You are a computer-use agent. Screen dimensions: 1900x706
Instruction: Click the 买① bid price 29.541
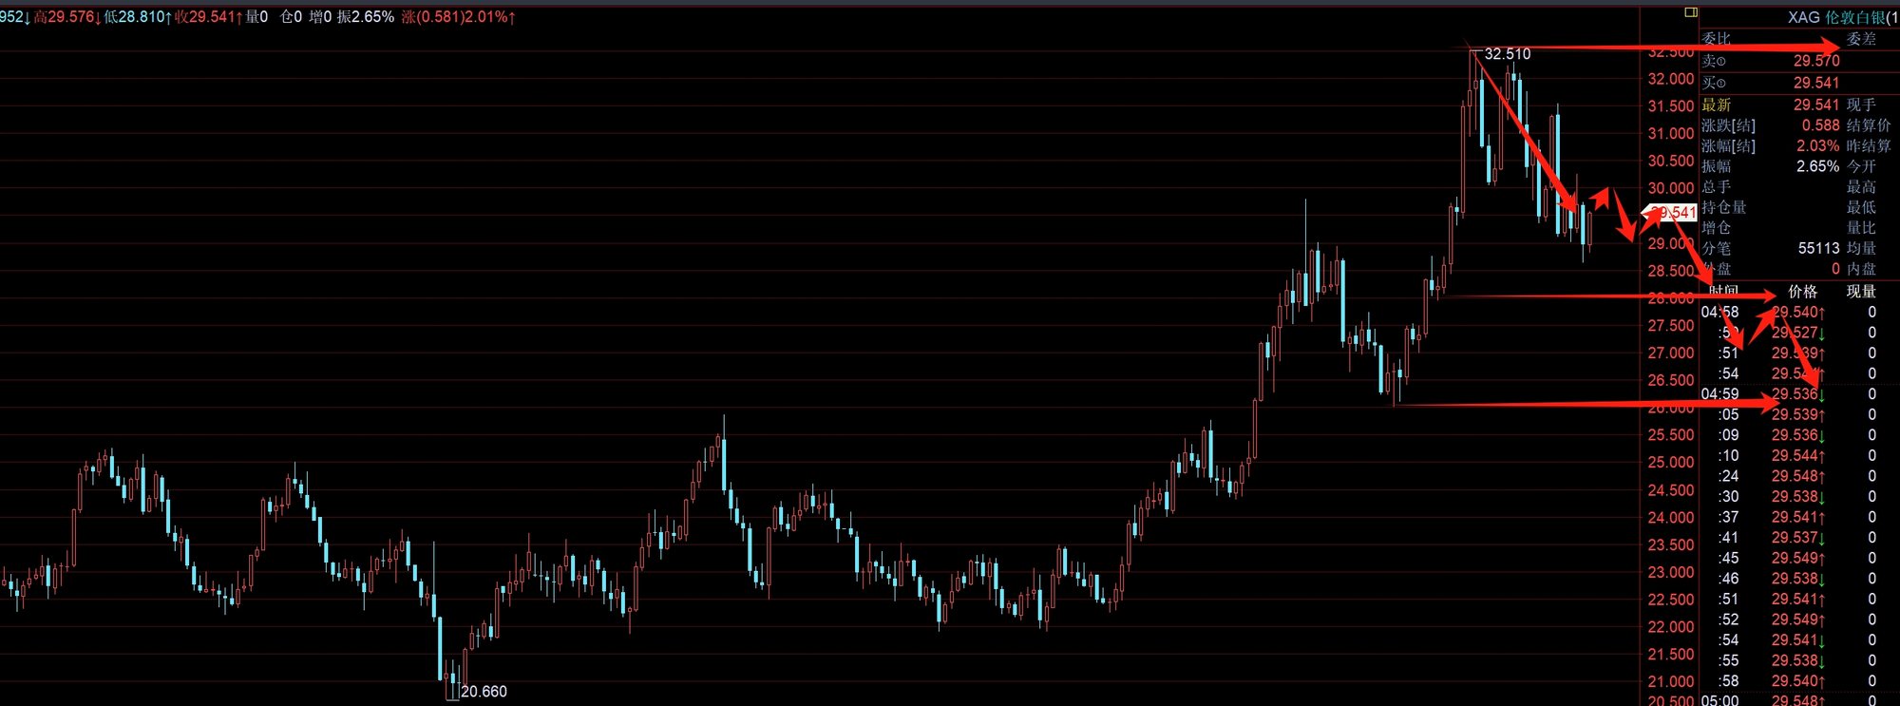[x=1815, y=83]
